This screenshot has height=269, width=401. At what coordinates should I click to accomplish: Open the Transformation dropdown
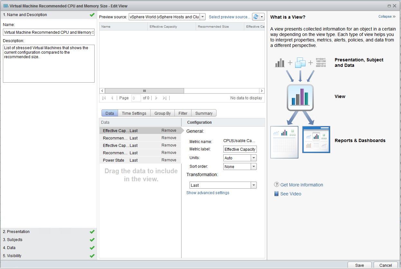254,185
